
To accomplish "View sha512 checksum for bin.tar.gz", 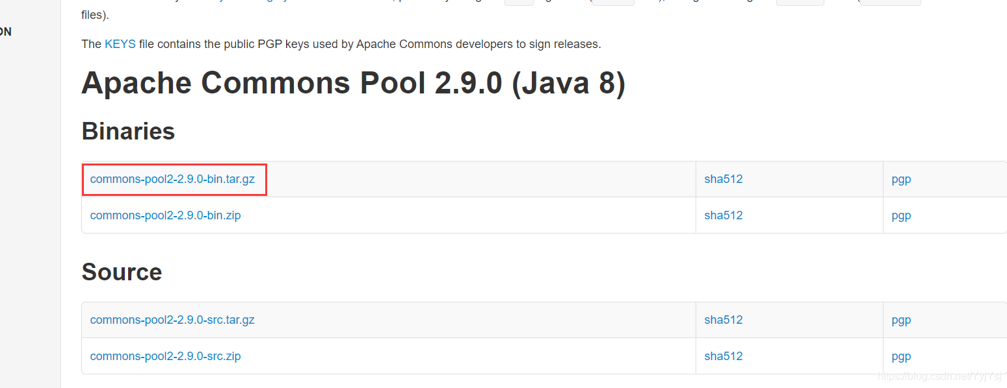I will pyautogui.click(x=723, y=179).
